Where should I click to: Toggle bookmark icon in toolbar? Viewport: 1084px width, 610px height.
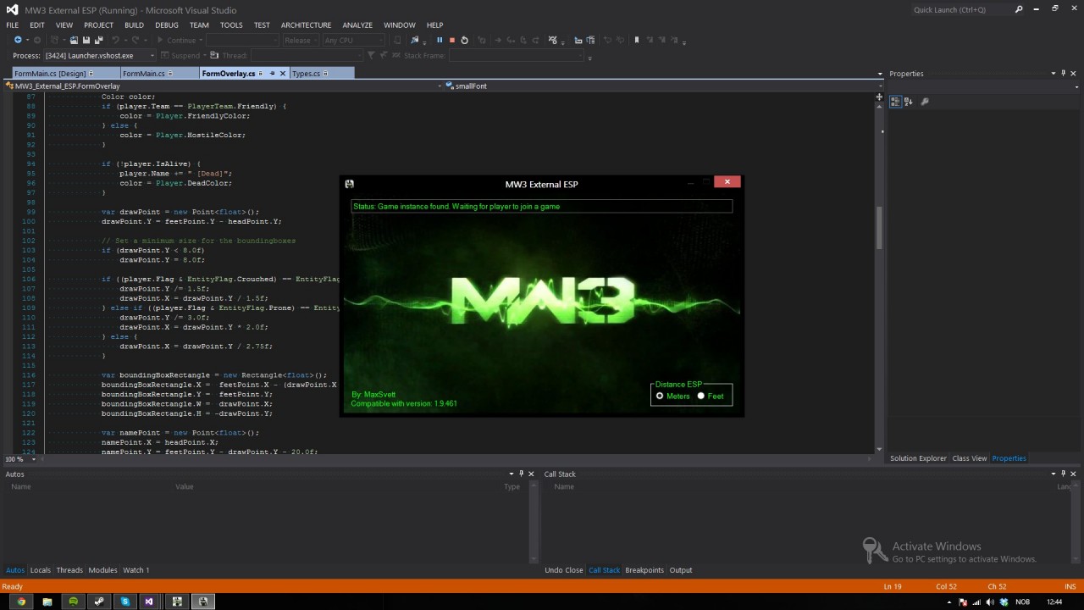click(x=637, y=40)
